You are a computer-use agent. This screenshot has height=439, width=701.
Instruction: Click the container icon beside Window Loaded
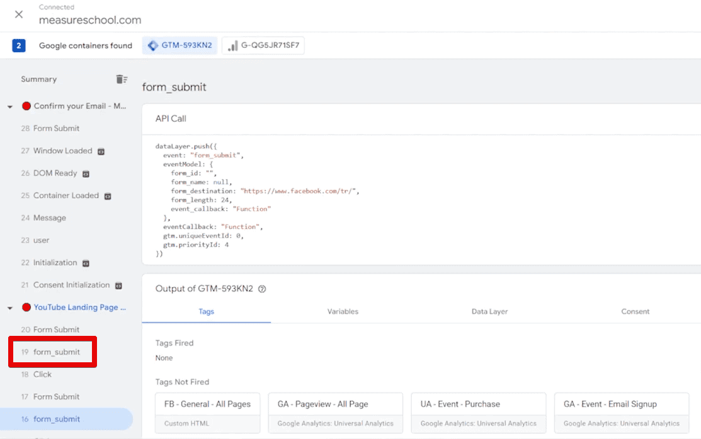(102, 151)
